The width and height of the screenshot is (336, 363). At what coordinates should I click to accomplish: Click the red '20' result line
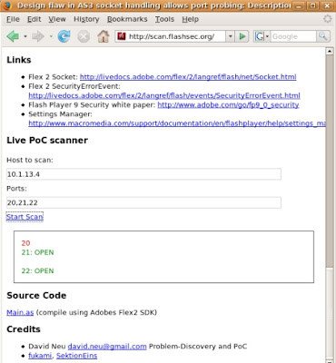[25, 243]
